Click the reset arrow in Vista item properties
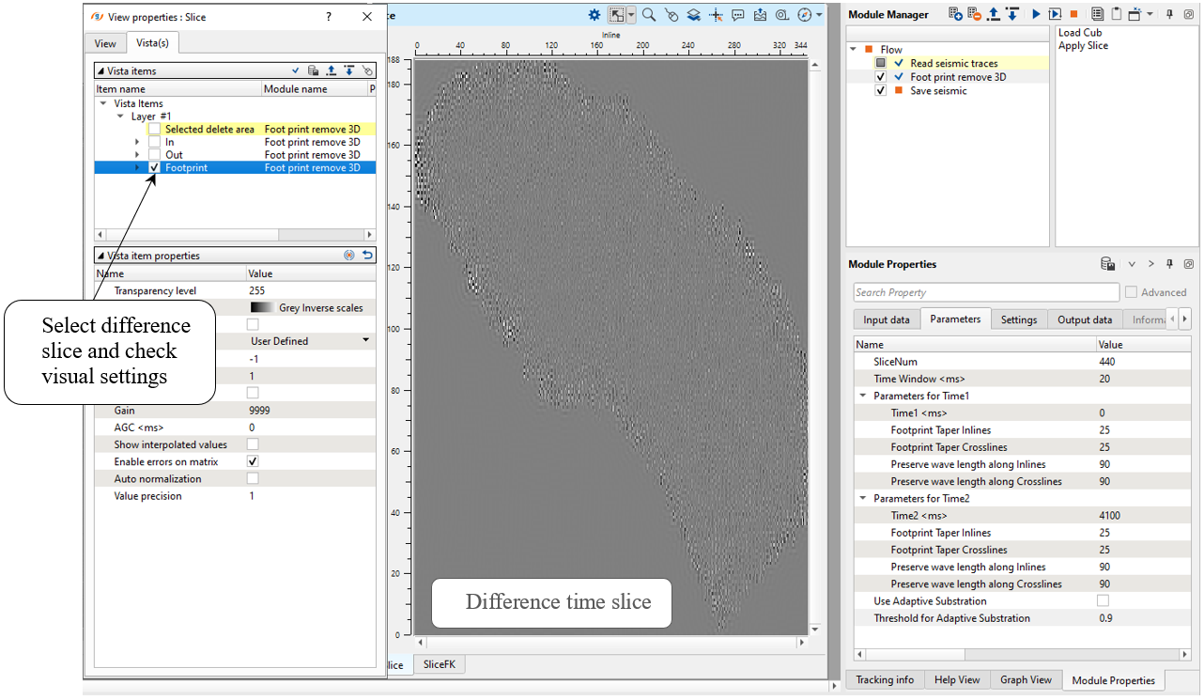Image resolution: width=1204 pixels, height=700 pixels. [x=367, y=256]
